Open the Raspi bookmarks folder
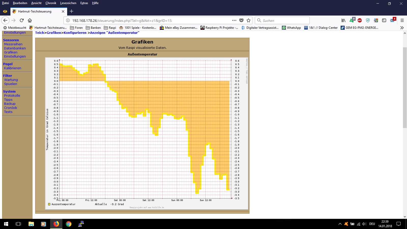 click(110, 28)
